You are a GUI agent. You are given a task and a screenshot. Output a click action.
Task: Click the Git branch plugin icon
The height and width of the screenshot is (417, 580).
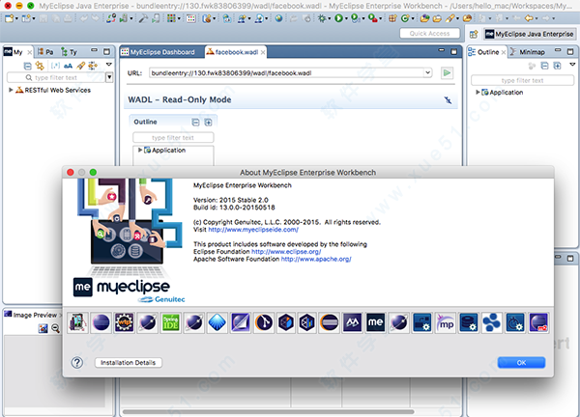click(264, 322)
